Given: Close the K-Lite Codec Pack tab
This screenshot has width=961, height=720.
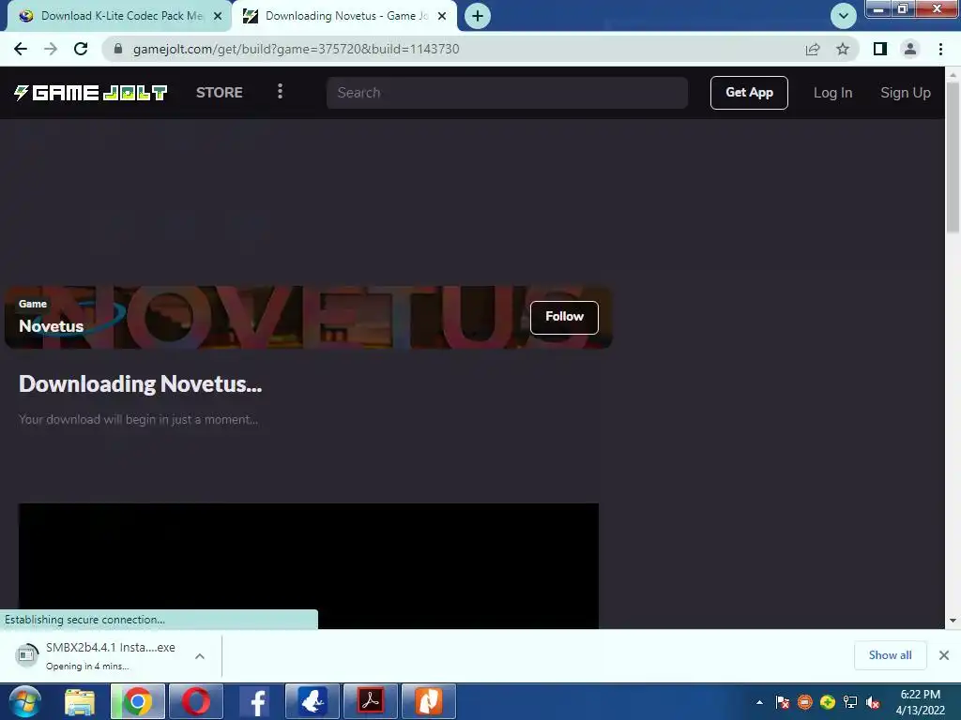Looking at the screenshot, I should pyautogui.click(x=218, y=17).
